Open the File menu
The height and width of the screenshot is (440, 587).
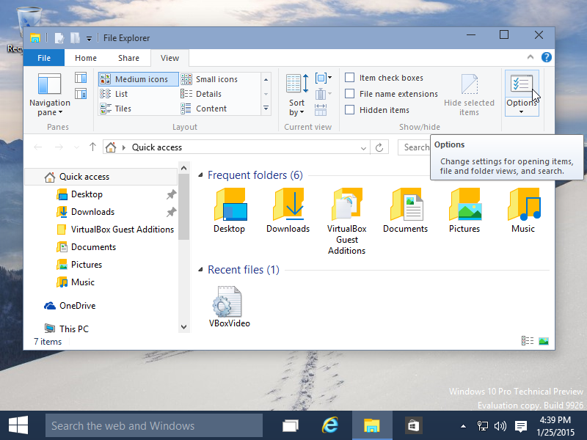tap(43, 57)
